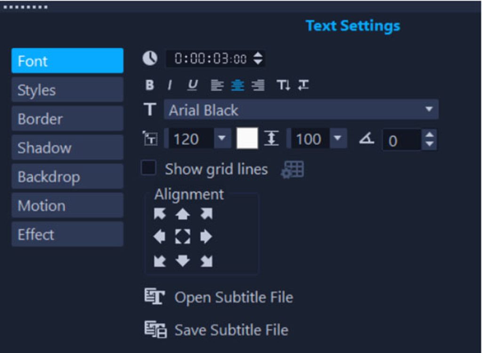Open the line spacing 100 dropdown
The image size is (482, 353).
click(338, 139)
